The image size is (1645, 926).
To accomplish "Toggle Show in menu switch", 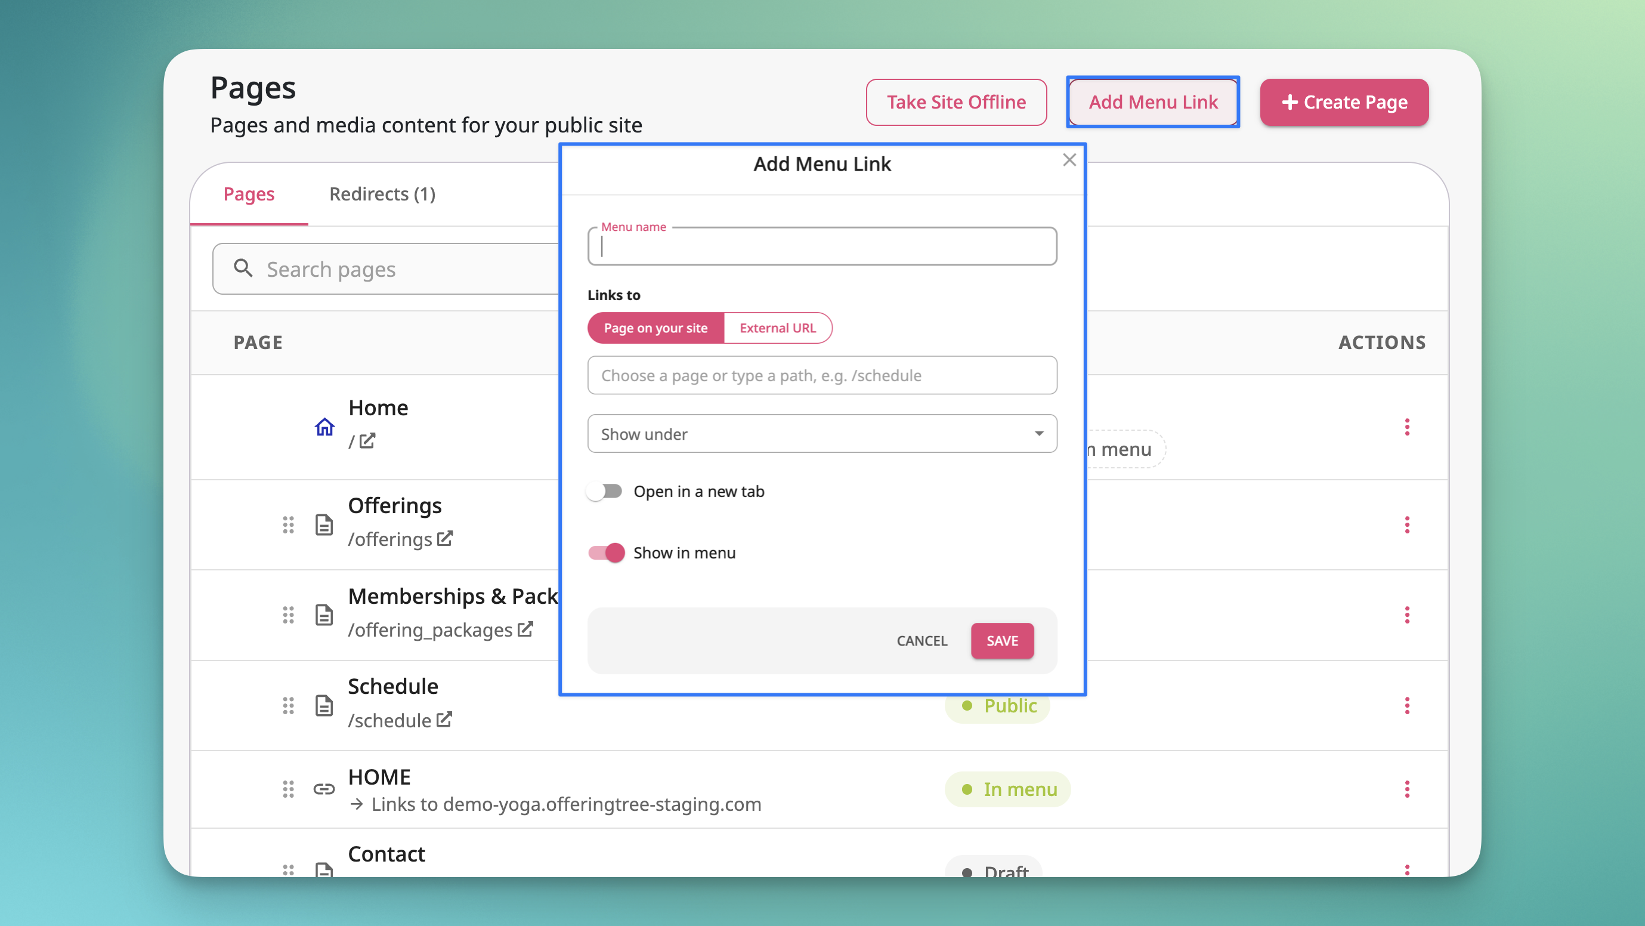I will pyautogui.click(x=606, y=552).
